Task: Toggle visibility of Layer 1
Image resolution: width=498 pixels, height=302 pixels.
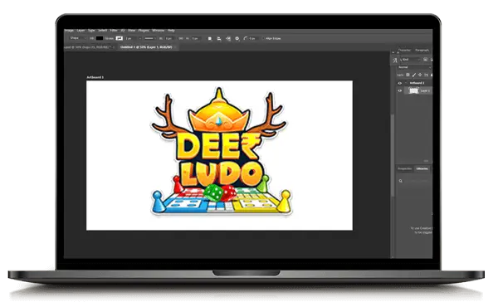Action: coord(400,90)
